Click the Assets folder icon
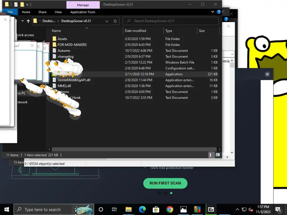The height and width of the screenshot is (215, 287). (54, 39)
